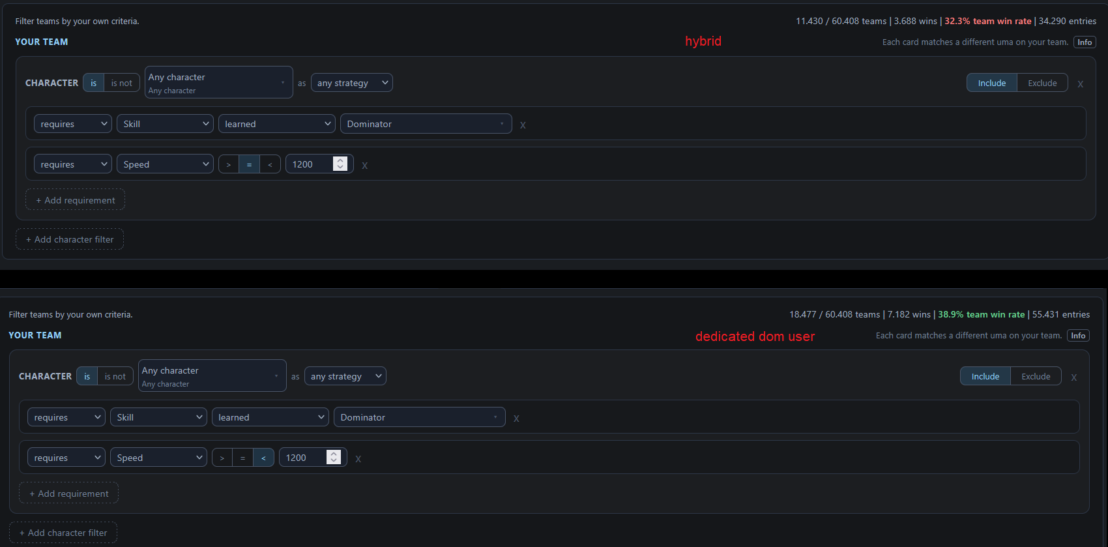This screenshot has width=1108, height=547.
Task: Click upper Add requirement button
Action: 75,200
